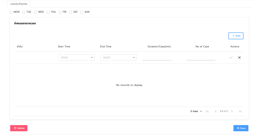Change the 5 rows page size selector
The height and width of the screenshot is (139, 257).
(x=196, y=111)
